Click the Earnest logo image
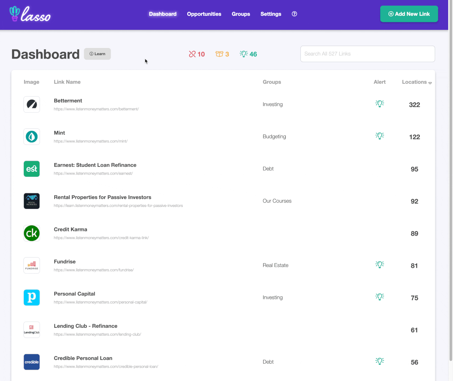This screenshot has height=381, width=453. pos(32,169)
